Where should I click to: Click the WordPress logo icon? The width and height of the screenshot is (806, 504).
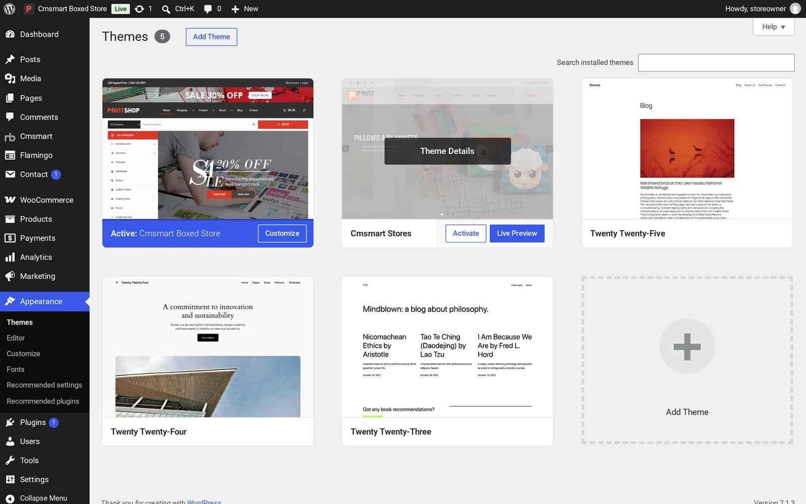click(10, 9)
